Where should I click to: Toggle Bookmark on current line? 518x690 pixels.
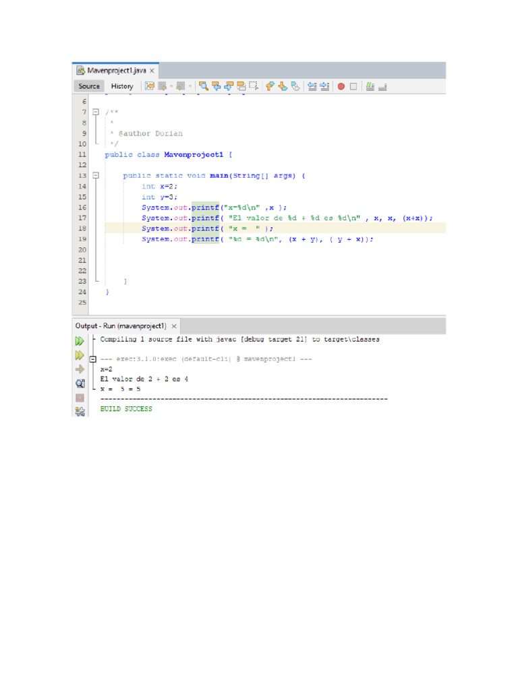[x=295, y=86]
